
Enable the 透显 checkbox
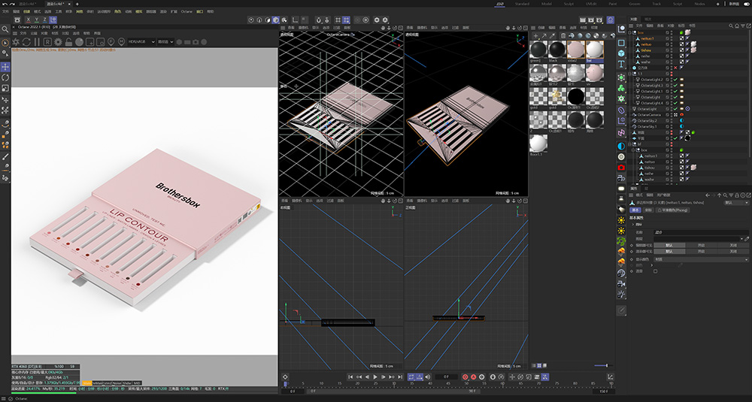[x=655, y=271]
